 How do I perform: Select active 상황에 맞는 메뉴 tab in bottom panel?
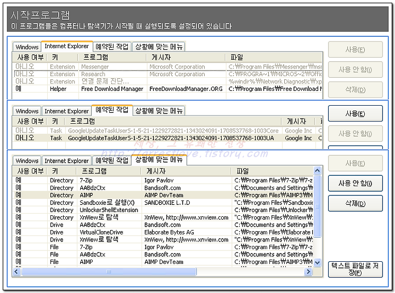pos(159,160)
